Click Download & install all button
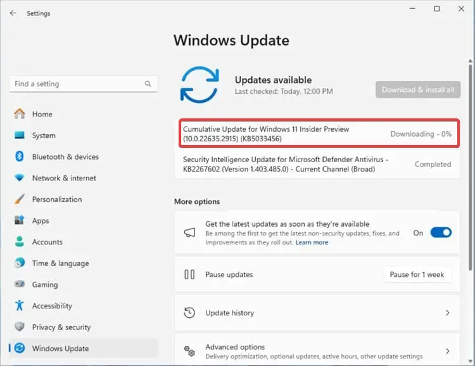Viewport: 475px width, 366px height. (x=418, y=90)
